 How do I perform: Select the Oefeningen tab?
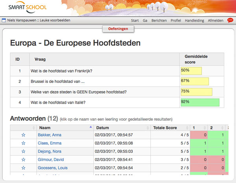click(x=118, y=28)
